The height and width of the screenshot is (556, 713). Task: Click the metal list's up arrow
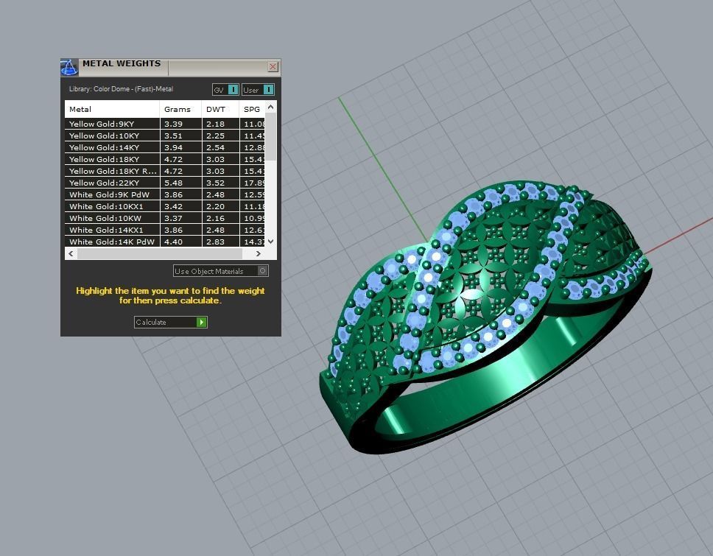[x=270, y=107]
